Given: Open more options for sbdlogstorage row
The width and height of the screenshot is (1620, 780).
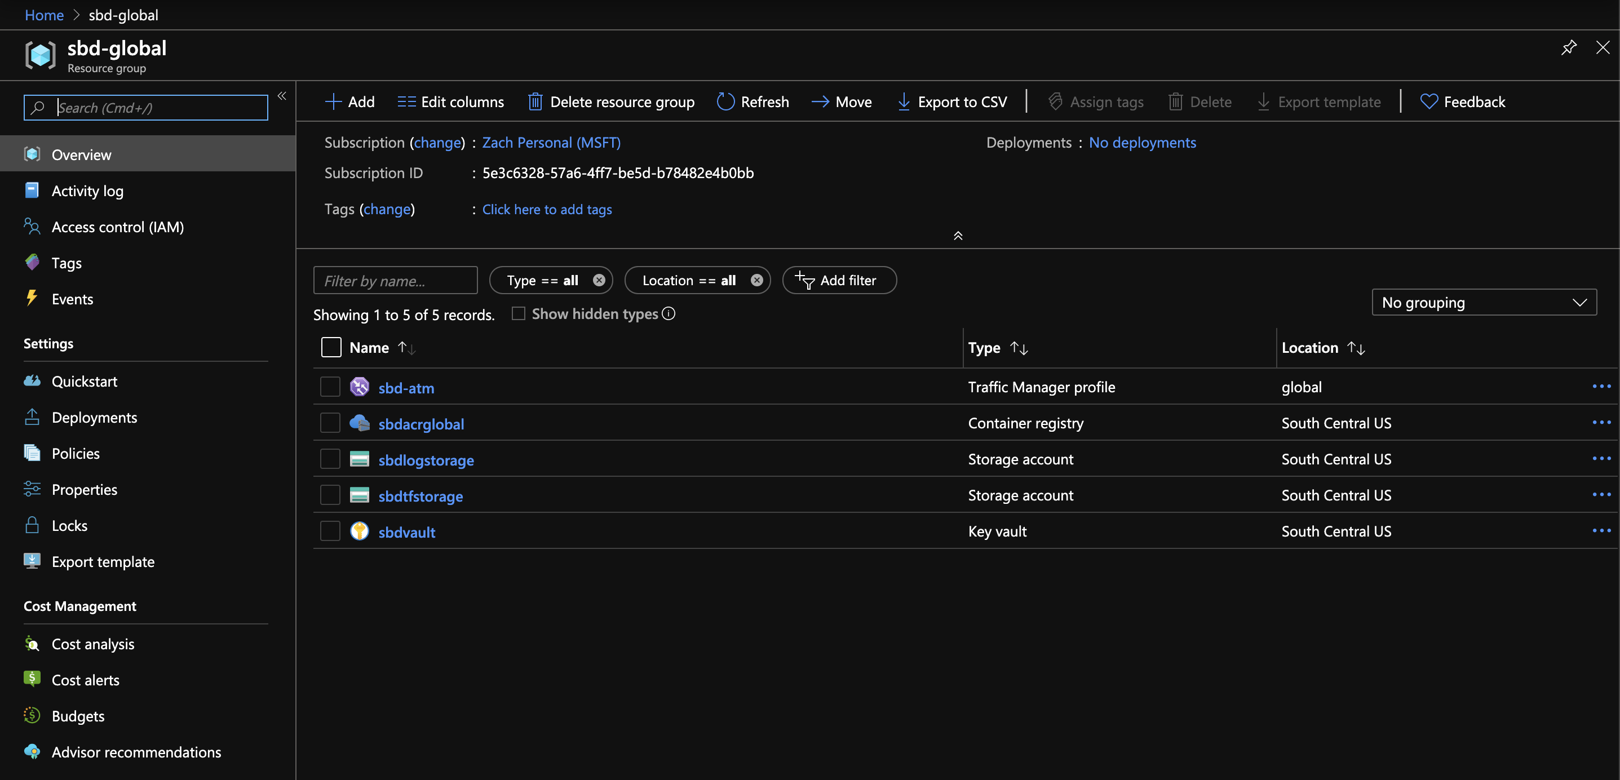Looking at the screenshot, I should coord(1601,459).
